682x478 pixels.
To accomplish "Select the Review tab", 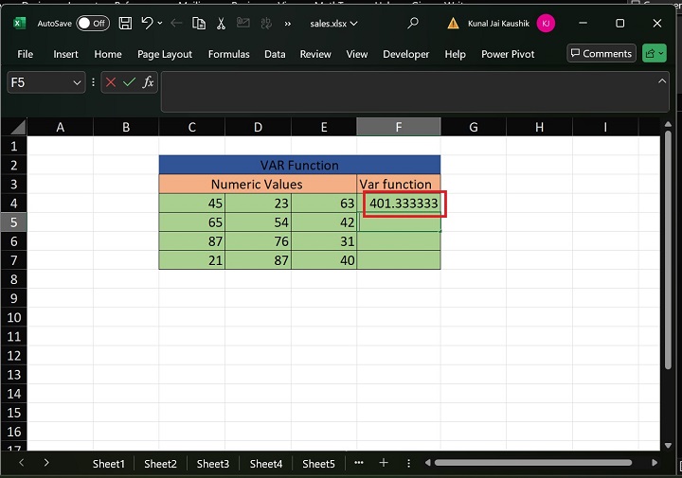I will point(315,54).
